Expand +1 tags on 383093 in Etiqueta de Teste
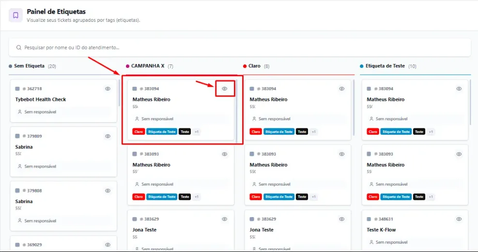Screen dimensions: 478x252 (x=431, y=197)
